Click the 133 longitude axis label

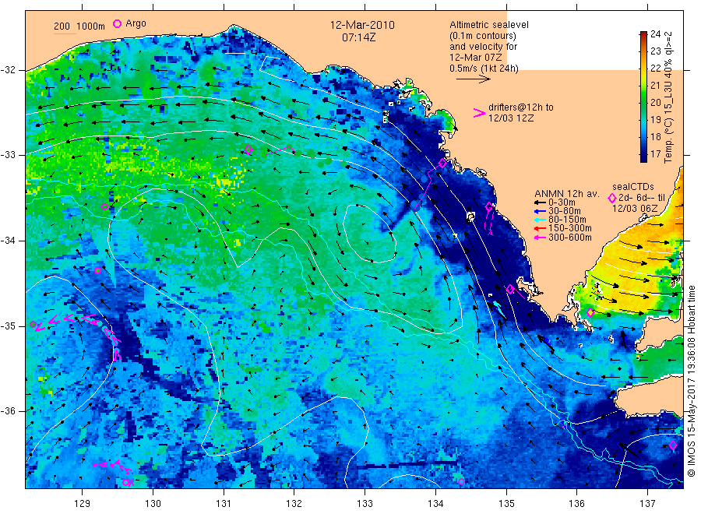pos(365,504)
